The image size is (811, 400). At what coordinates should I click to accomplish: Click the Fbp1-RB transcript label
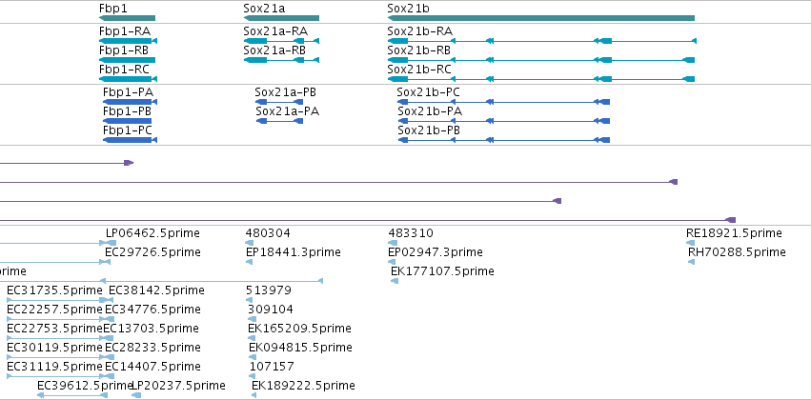pyautogui.click(x=124, y=50)
